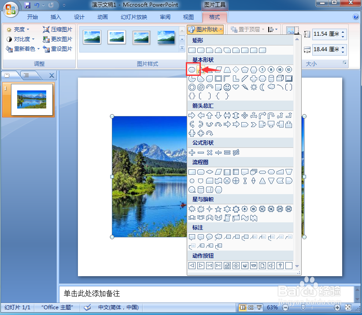
Task: Click zoom out minus button
Action: tap(285, 307)
